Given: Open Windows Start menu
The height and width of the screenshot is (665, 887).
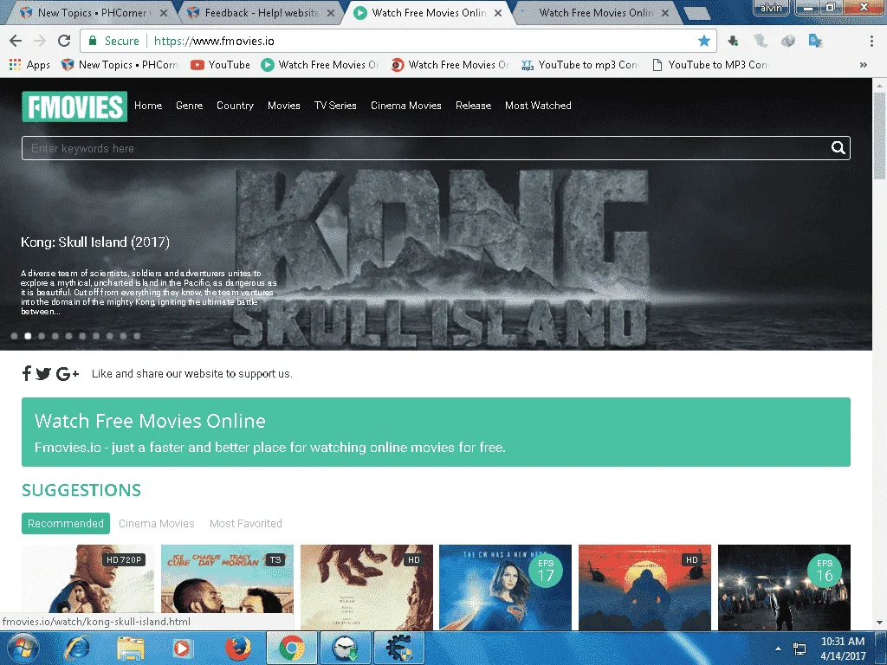Looking at the screenshot, I should 23,648.
